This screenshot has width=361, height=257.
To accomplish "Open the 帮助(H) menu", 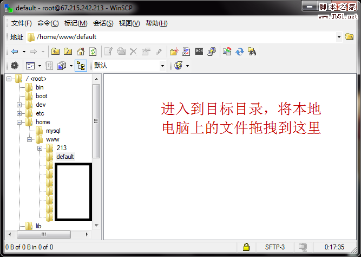I will (156, 23).
